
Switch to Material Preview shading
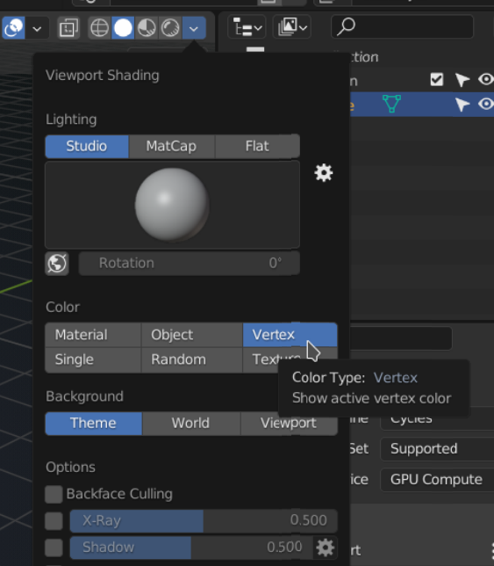(x=147, y=28)
